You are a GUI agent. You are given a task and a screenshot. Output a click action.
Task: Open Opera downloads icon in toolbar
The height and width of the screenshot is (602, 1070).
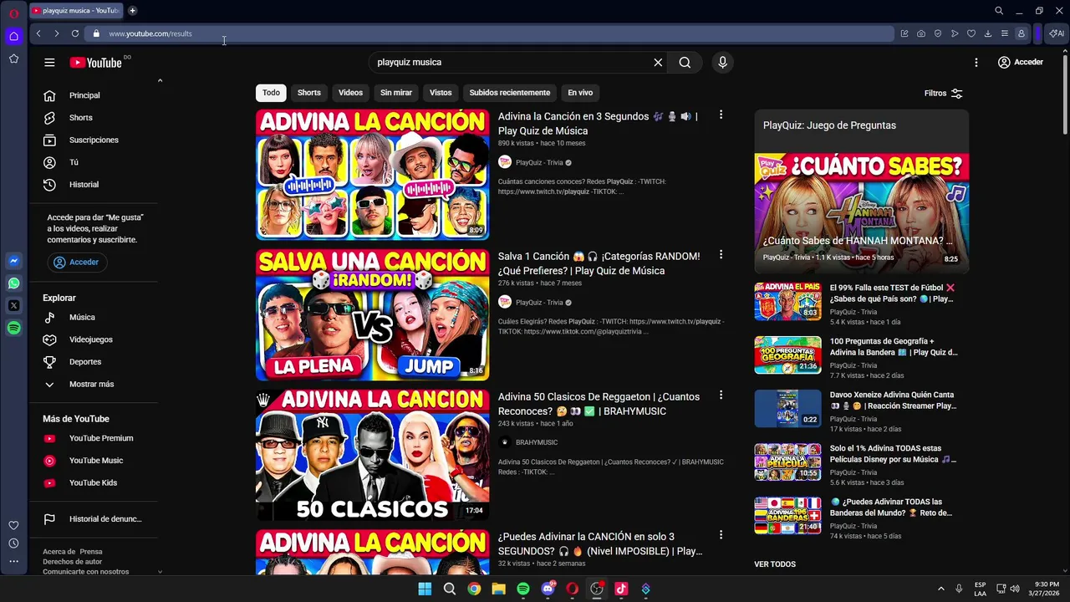(988, 33)
